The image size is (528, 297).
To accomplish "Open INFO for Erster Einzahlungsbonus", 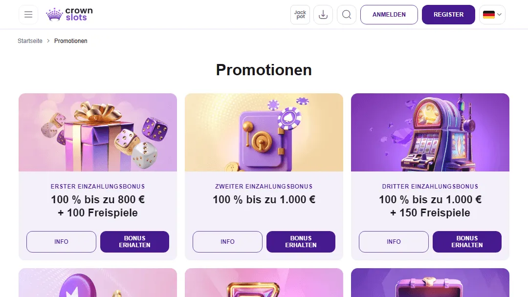I will click(61, 241).
